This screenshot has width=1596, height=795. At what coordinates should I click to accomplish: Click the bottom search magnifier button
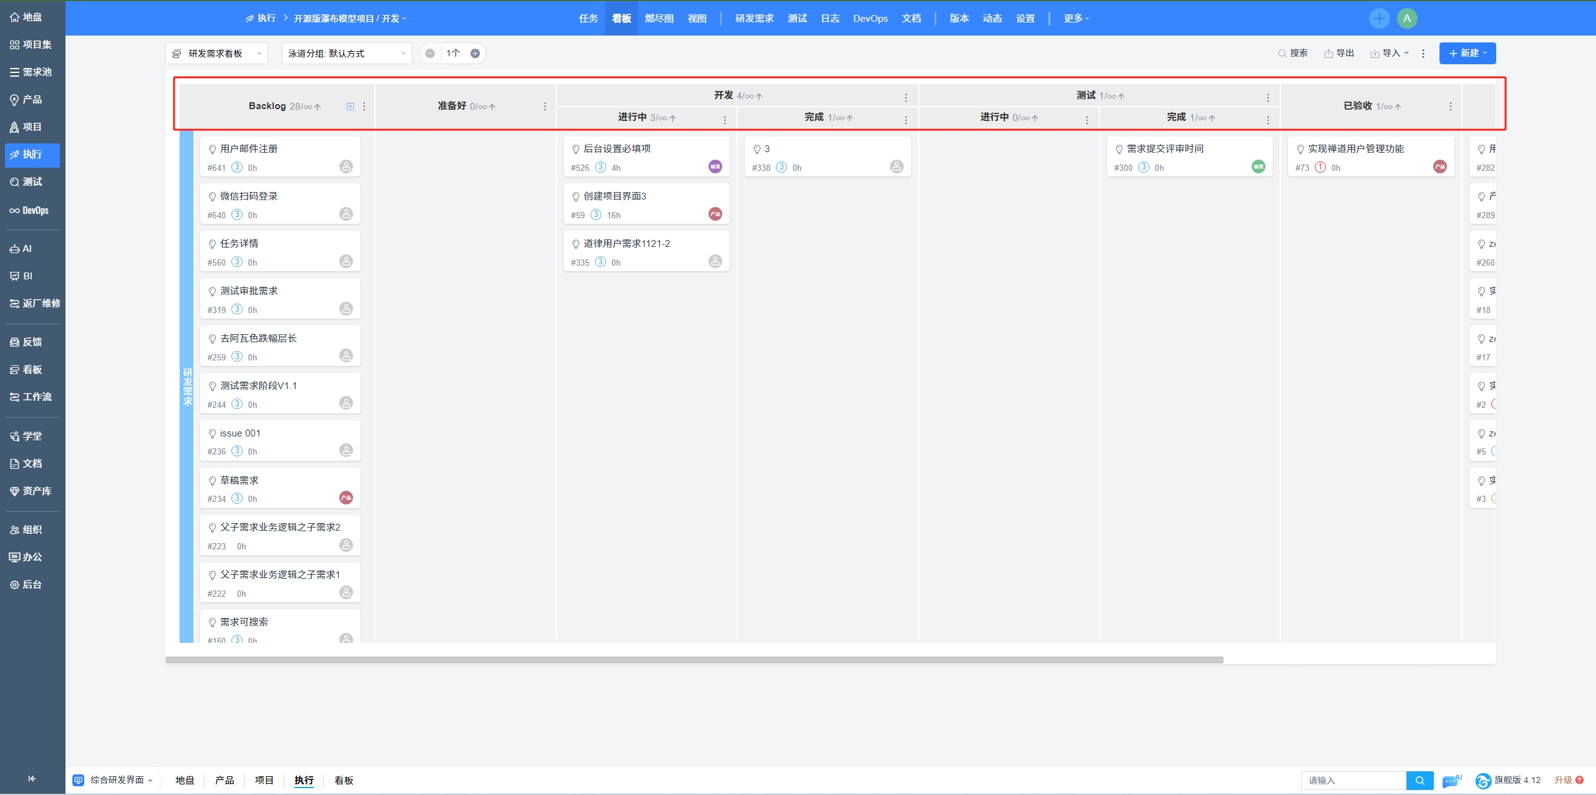click(1419, 780)
